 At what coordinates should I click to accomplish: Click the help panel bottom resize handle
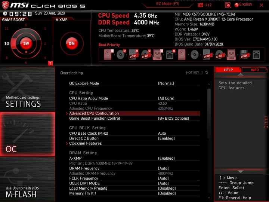(241, 171)
